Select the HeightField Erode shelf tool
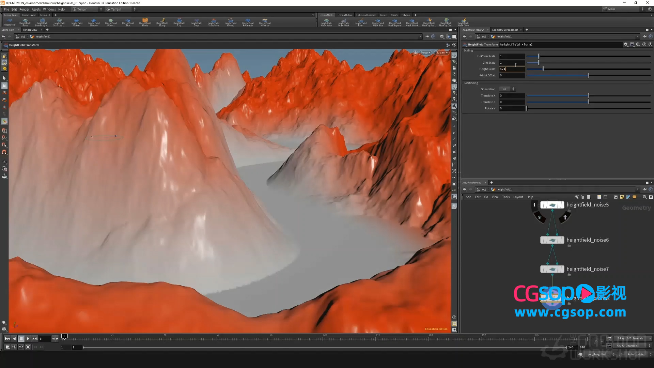The width and height of the screenshot is (654, 368). point(145,22)
